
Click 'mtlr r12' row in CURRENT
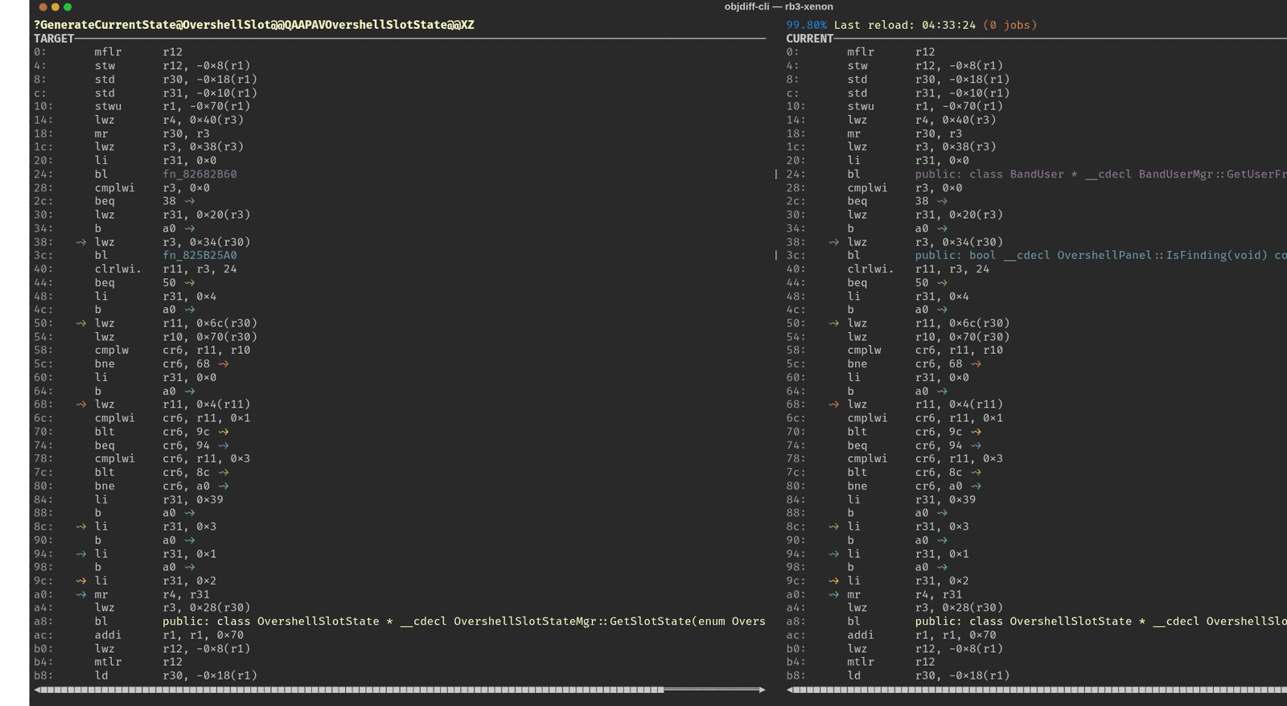pyautogui.click(x=861, y=662)
